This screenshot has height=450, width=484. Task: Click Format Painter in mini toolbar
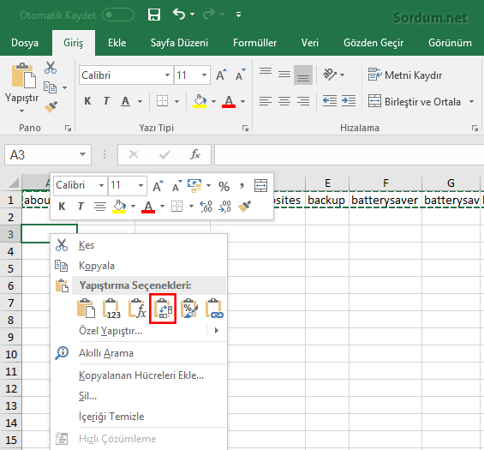tap(244, 207)
